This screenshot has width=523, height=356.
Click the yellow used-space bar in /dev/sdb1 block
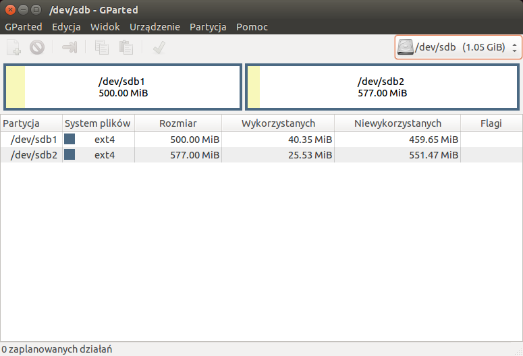tap(16, 87)
